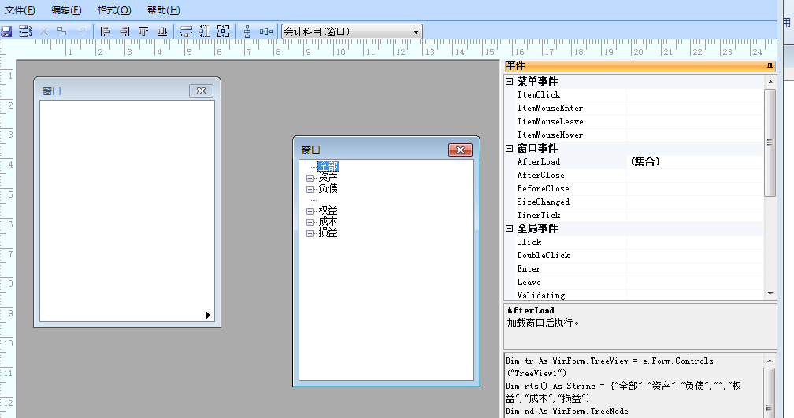The width and height of the screenshot is (794, 418).
Task: Select the 全部 tree node
Action: (328, 167)
